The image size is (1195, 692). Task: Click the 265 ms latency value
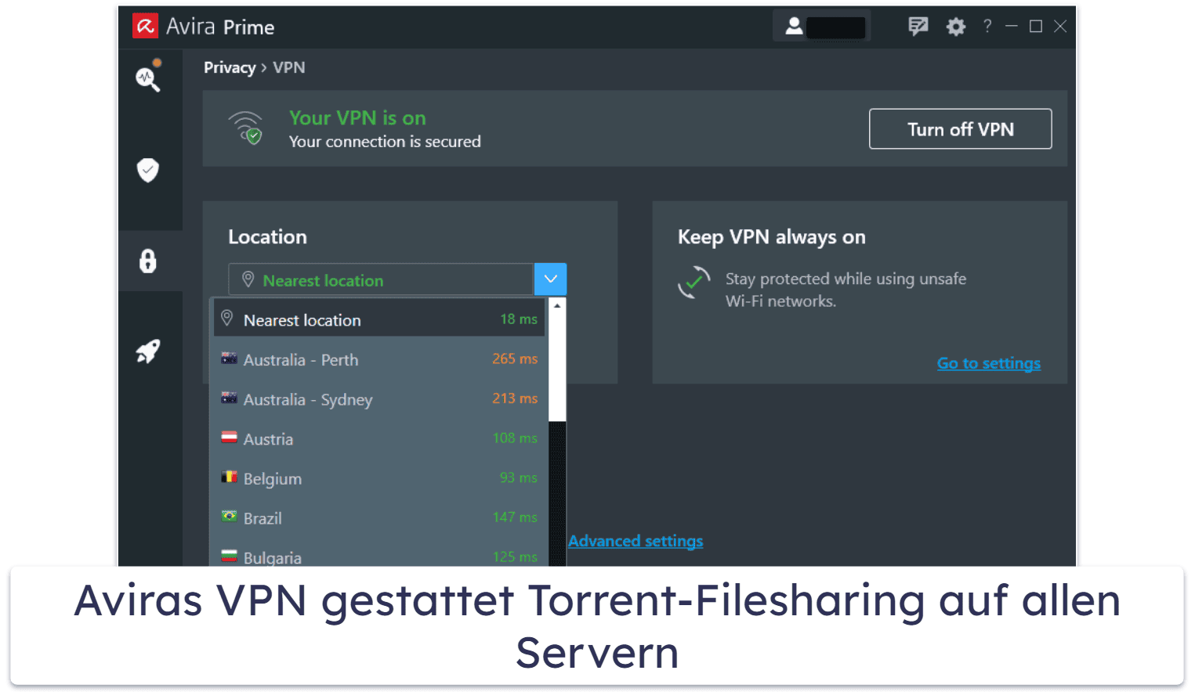[x=515, y=359]
